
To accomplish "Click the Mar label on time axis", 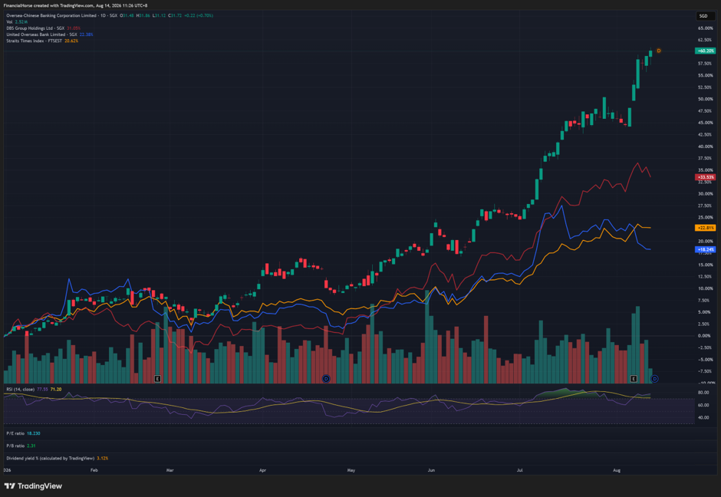I will (170, 470).
